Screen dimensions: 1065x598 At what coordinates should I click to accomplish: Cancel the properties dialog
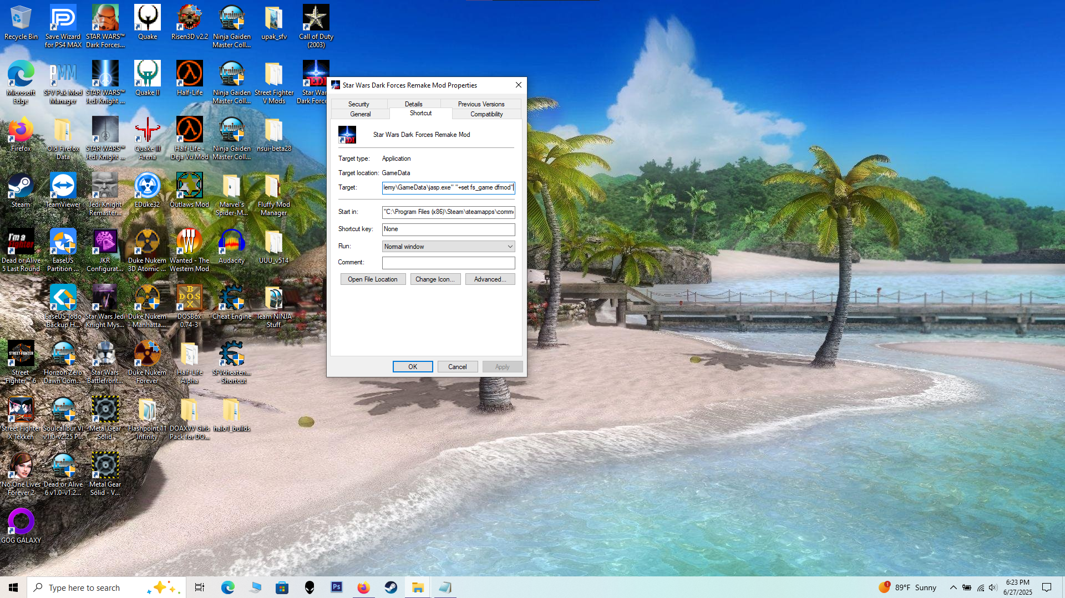click(458, 367)
